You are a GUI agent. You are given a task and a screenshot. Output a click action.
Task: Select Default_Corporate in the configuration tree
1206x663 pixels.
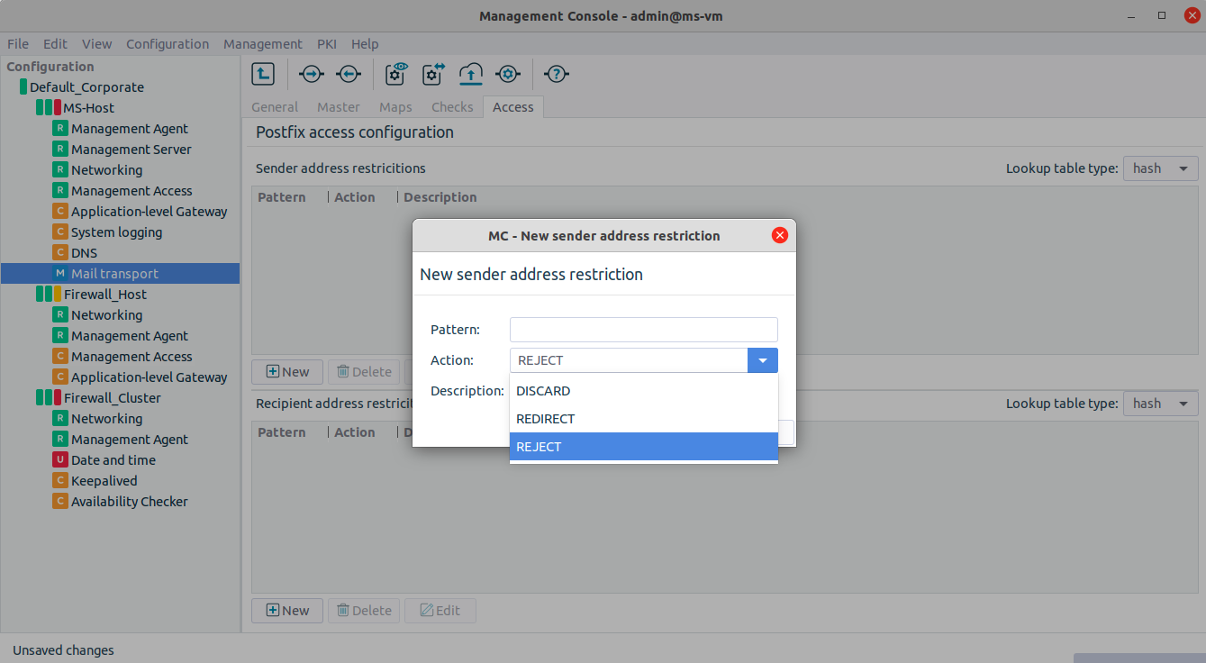click(x=86, y=87)
